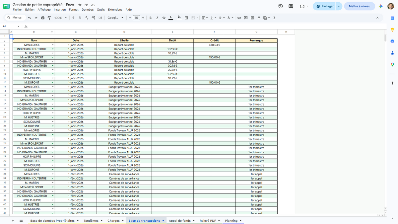Image resolution: width=398 pixels, height=224 pixels.
Task: Click the Mettre à niveau button
Action: click(x=360, y=6)
